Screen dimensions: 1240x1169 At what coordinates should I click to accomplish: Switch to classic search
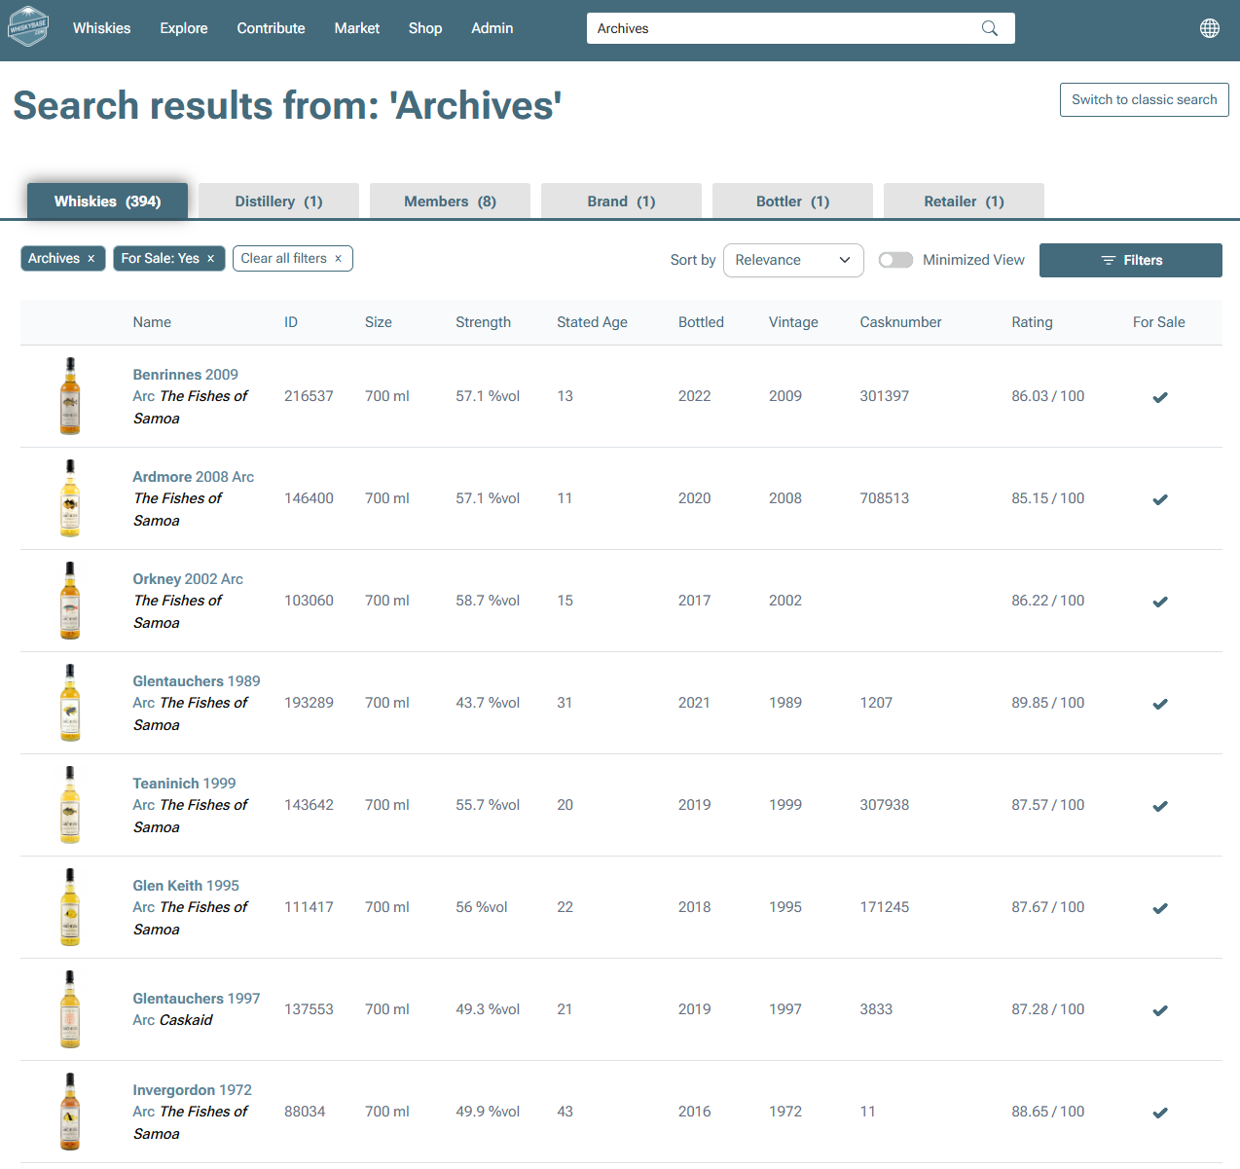[1145, 99]
